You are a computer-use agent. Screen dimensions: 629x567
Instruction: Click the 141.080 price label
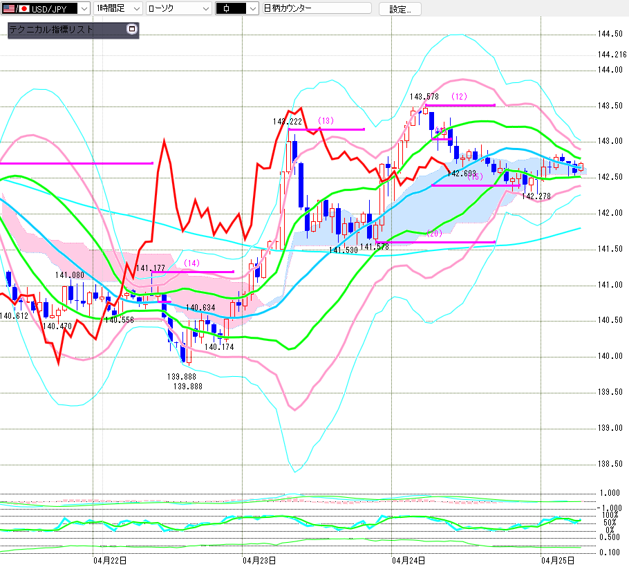[x=70, y=275]
